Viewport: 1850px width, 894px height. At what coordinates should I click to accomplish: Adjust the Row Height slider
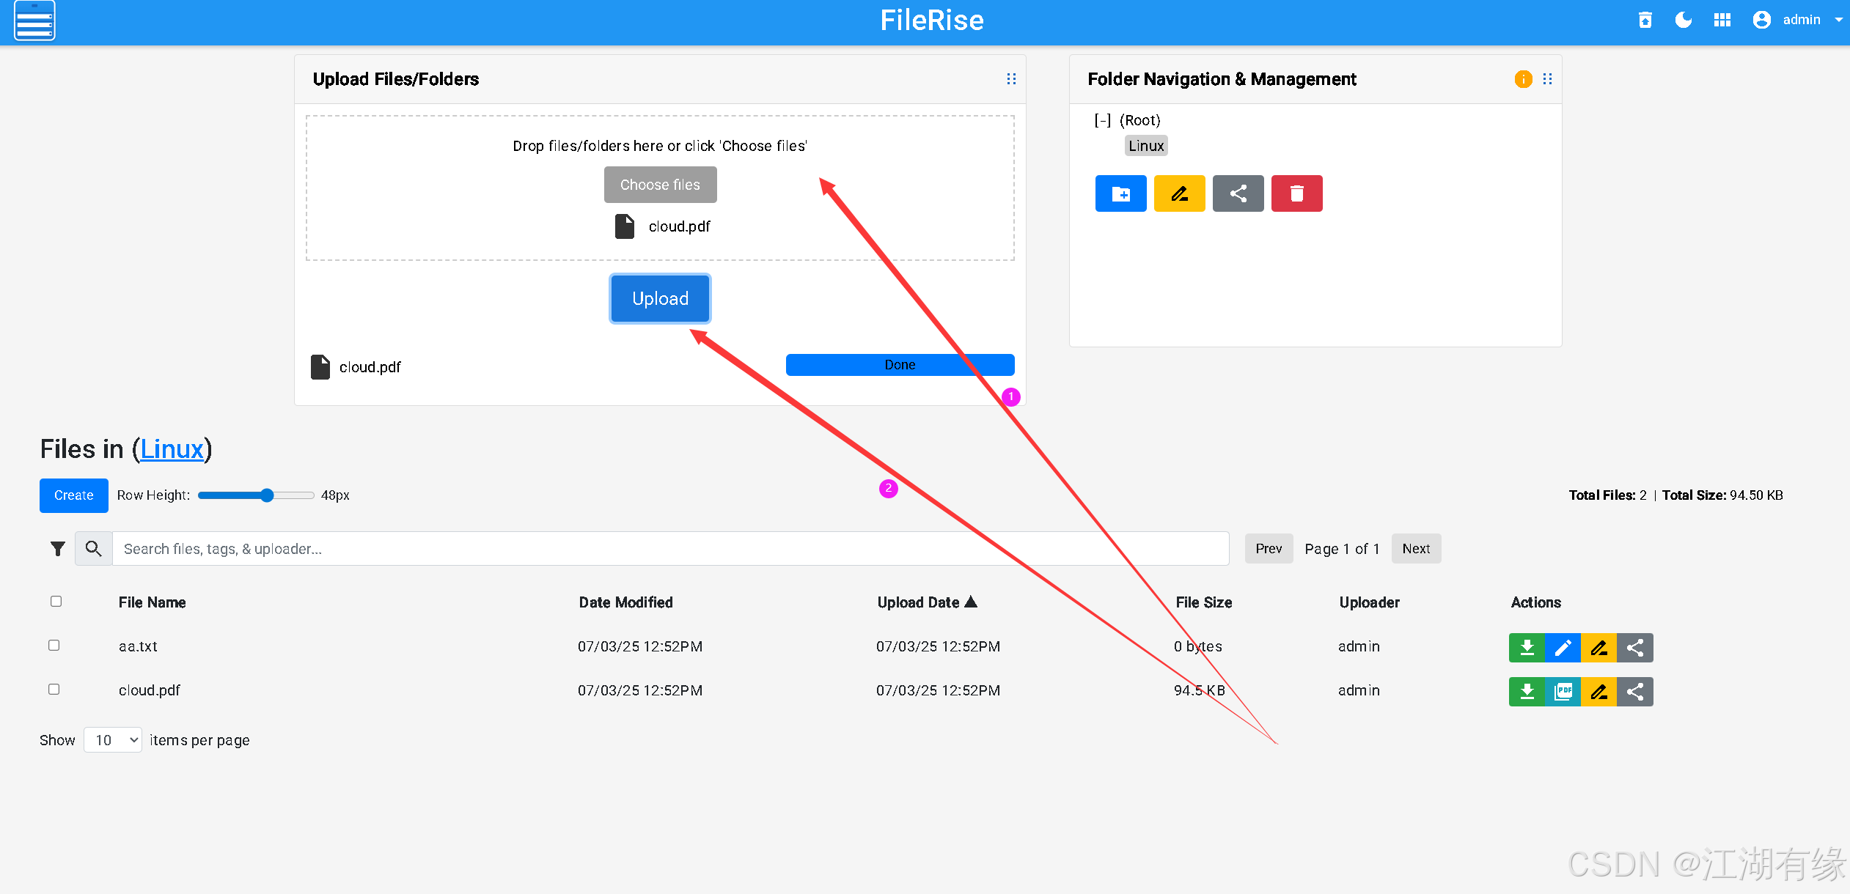267,495
